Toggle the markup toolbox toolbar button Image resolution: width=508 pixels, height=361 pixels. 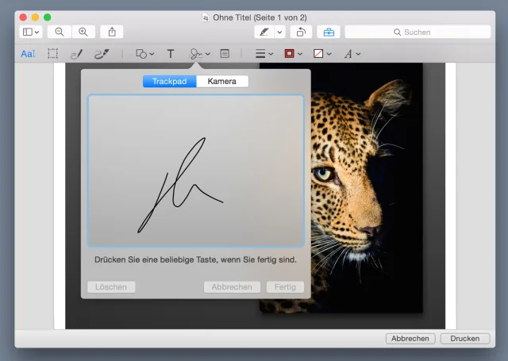point(328,32)
